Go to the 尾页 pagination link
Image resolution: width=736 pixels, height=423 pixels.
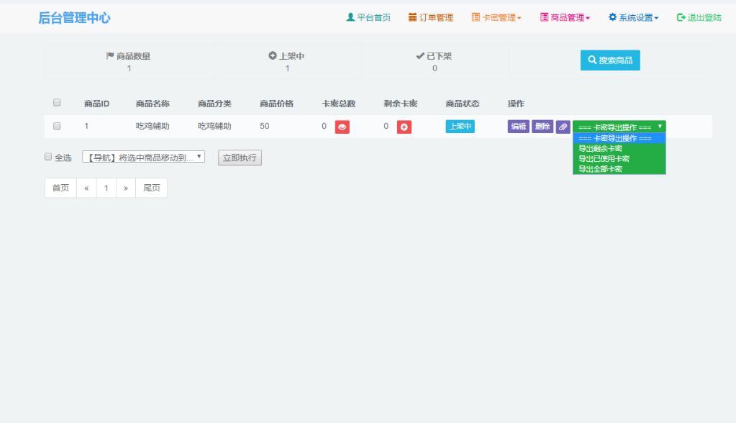[x=151, y=188]
